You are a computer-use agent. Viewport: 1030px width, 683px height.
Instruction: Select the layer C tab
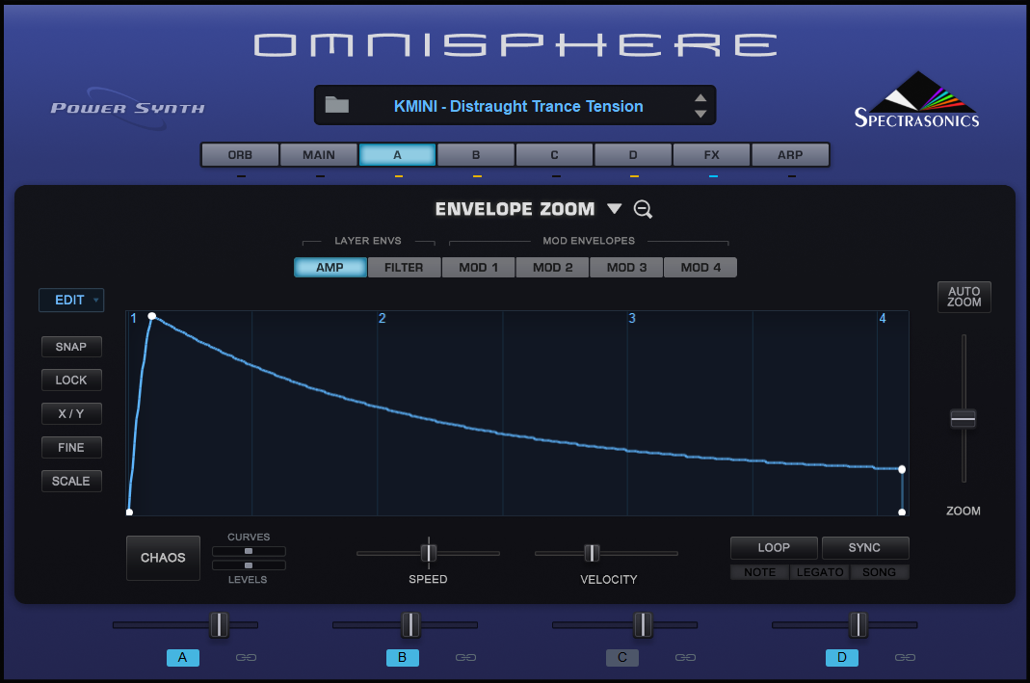click(554, 155)
